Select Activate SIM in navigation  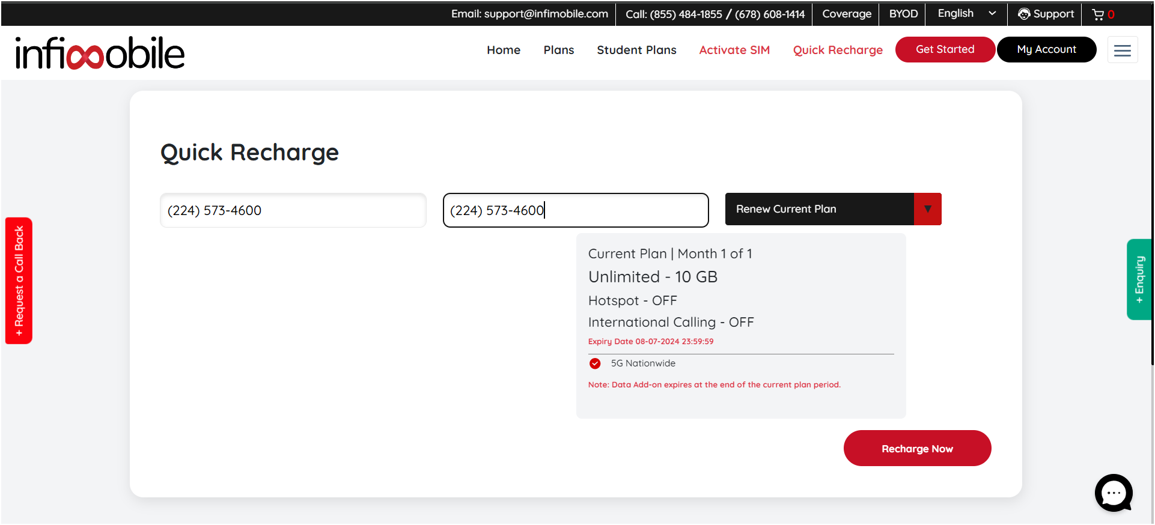(734, 50)
